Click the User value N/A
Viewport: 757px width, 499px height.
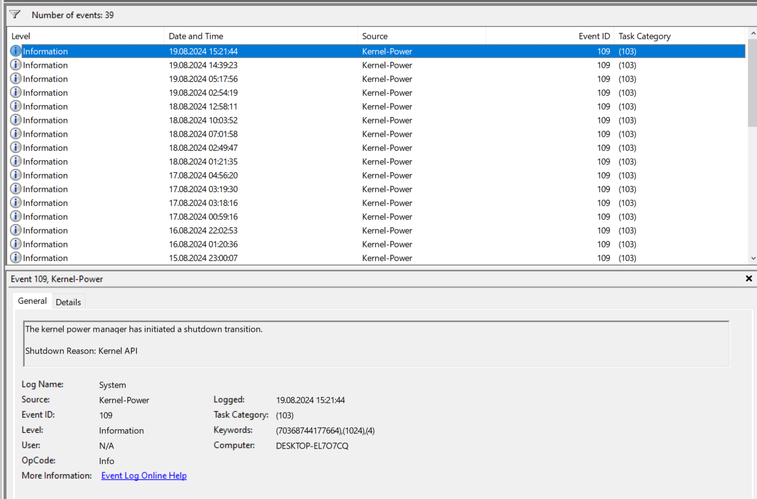[107, 446]
